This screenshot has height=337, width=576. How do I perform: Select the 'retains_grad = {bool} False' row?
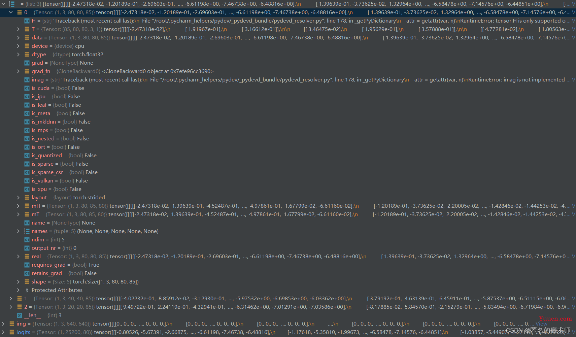pos(288,273)
